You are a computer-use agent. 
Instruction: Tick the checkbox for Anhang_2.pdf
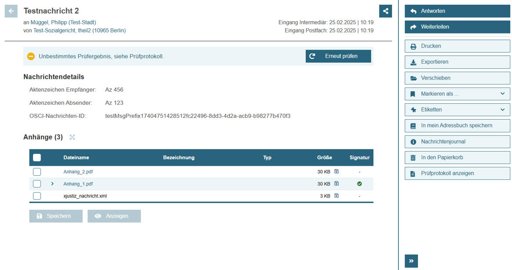click(x=37, y=172)
